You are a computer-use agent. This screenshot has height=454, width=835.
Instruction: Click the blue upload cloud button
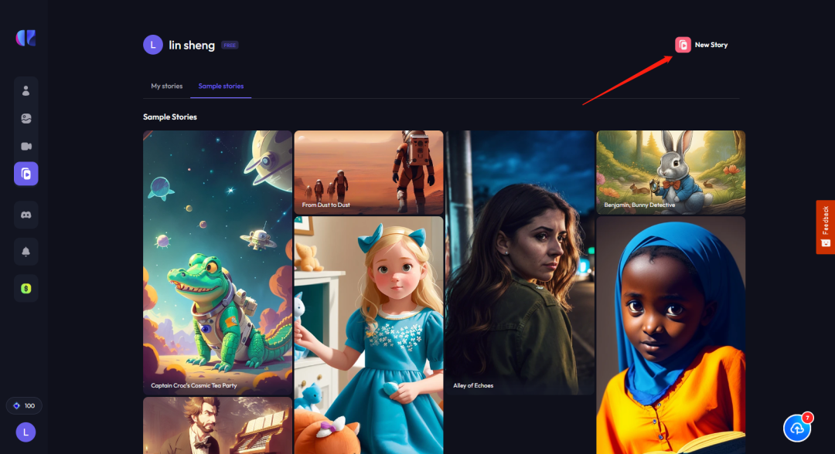[x=797, y=428]
